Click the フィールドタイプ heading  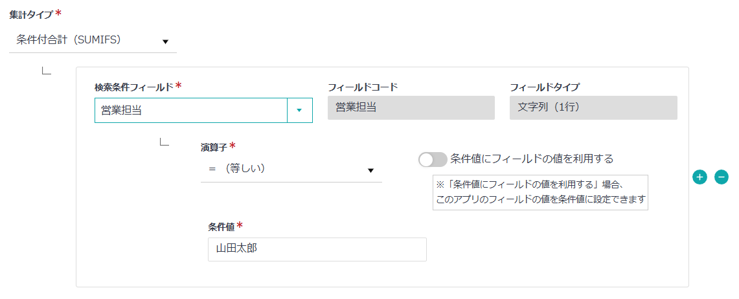(544, 87)
